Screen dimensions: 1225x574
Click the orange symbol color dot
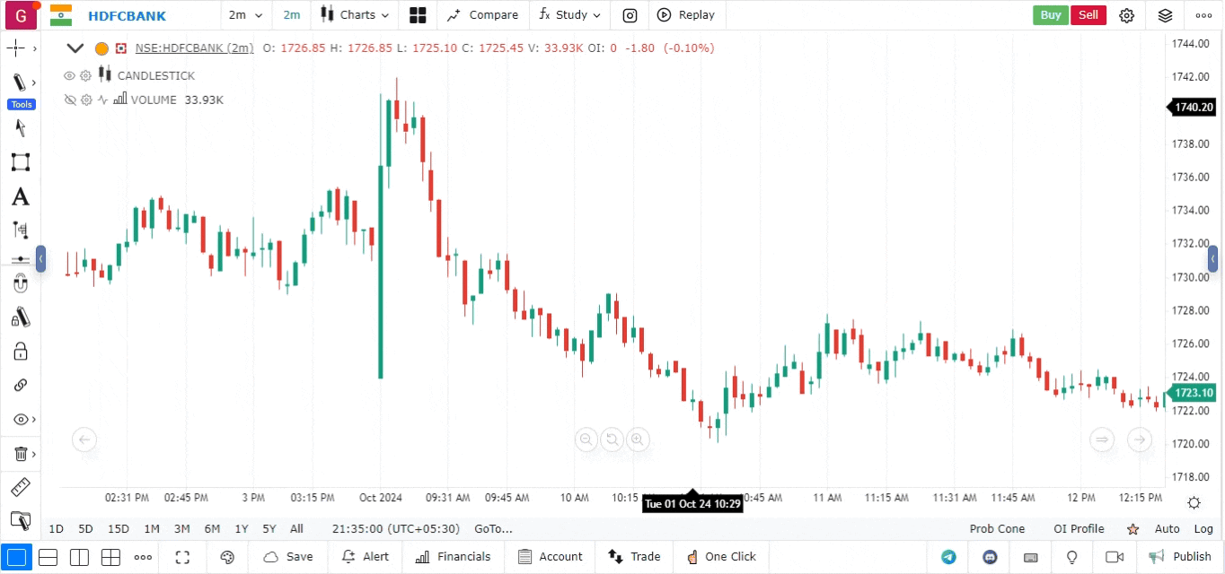pyautogui.click(x=101, y=48)
